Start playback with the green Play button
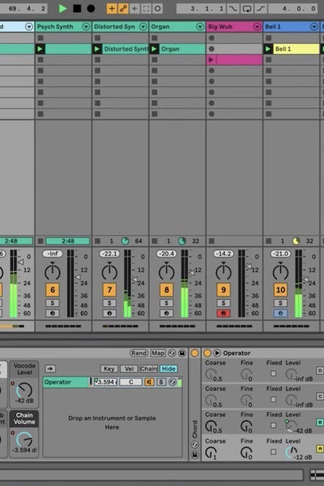324x486 pixels. [x=63, y=8]
